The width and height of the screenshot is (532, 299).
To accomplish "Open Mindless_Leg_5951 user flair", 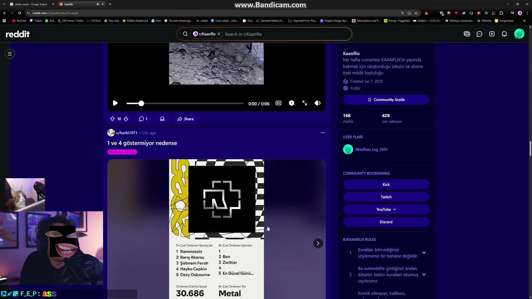I will click(x=371, y=149).
